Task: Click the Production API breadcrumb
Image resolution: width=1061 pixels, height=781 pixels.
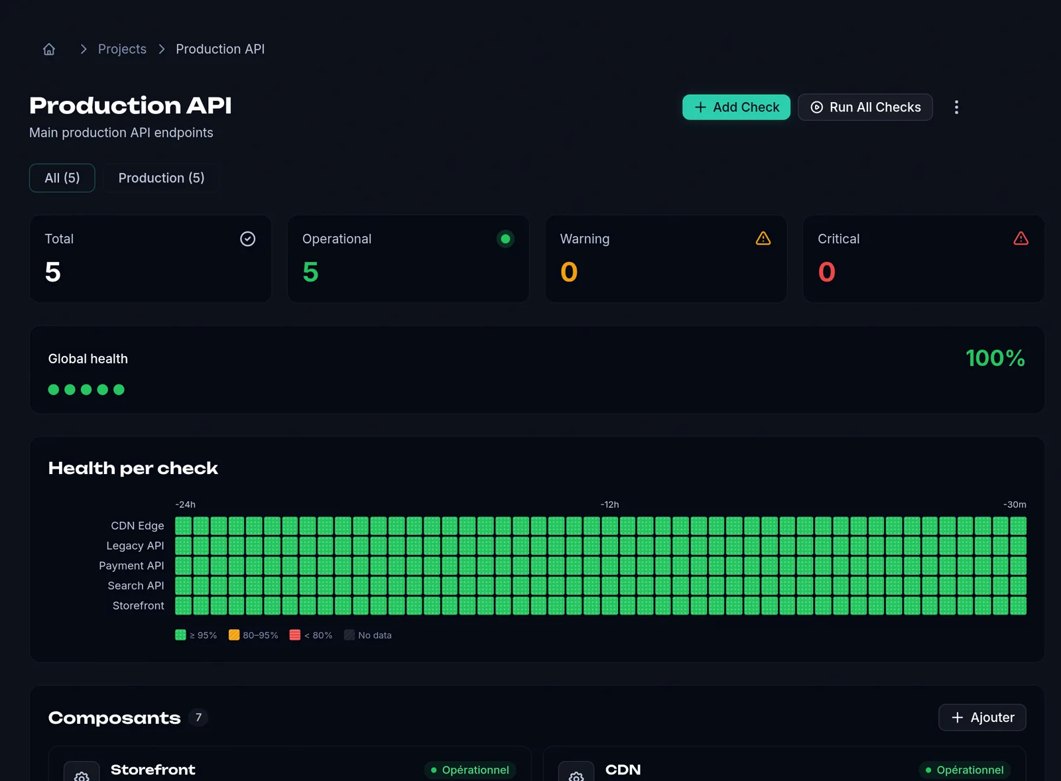Action: pyautogui.click(x=220, y=49)
